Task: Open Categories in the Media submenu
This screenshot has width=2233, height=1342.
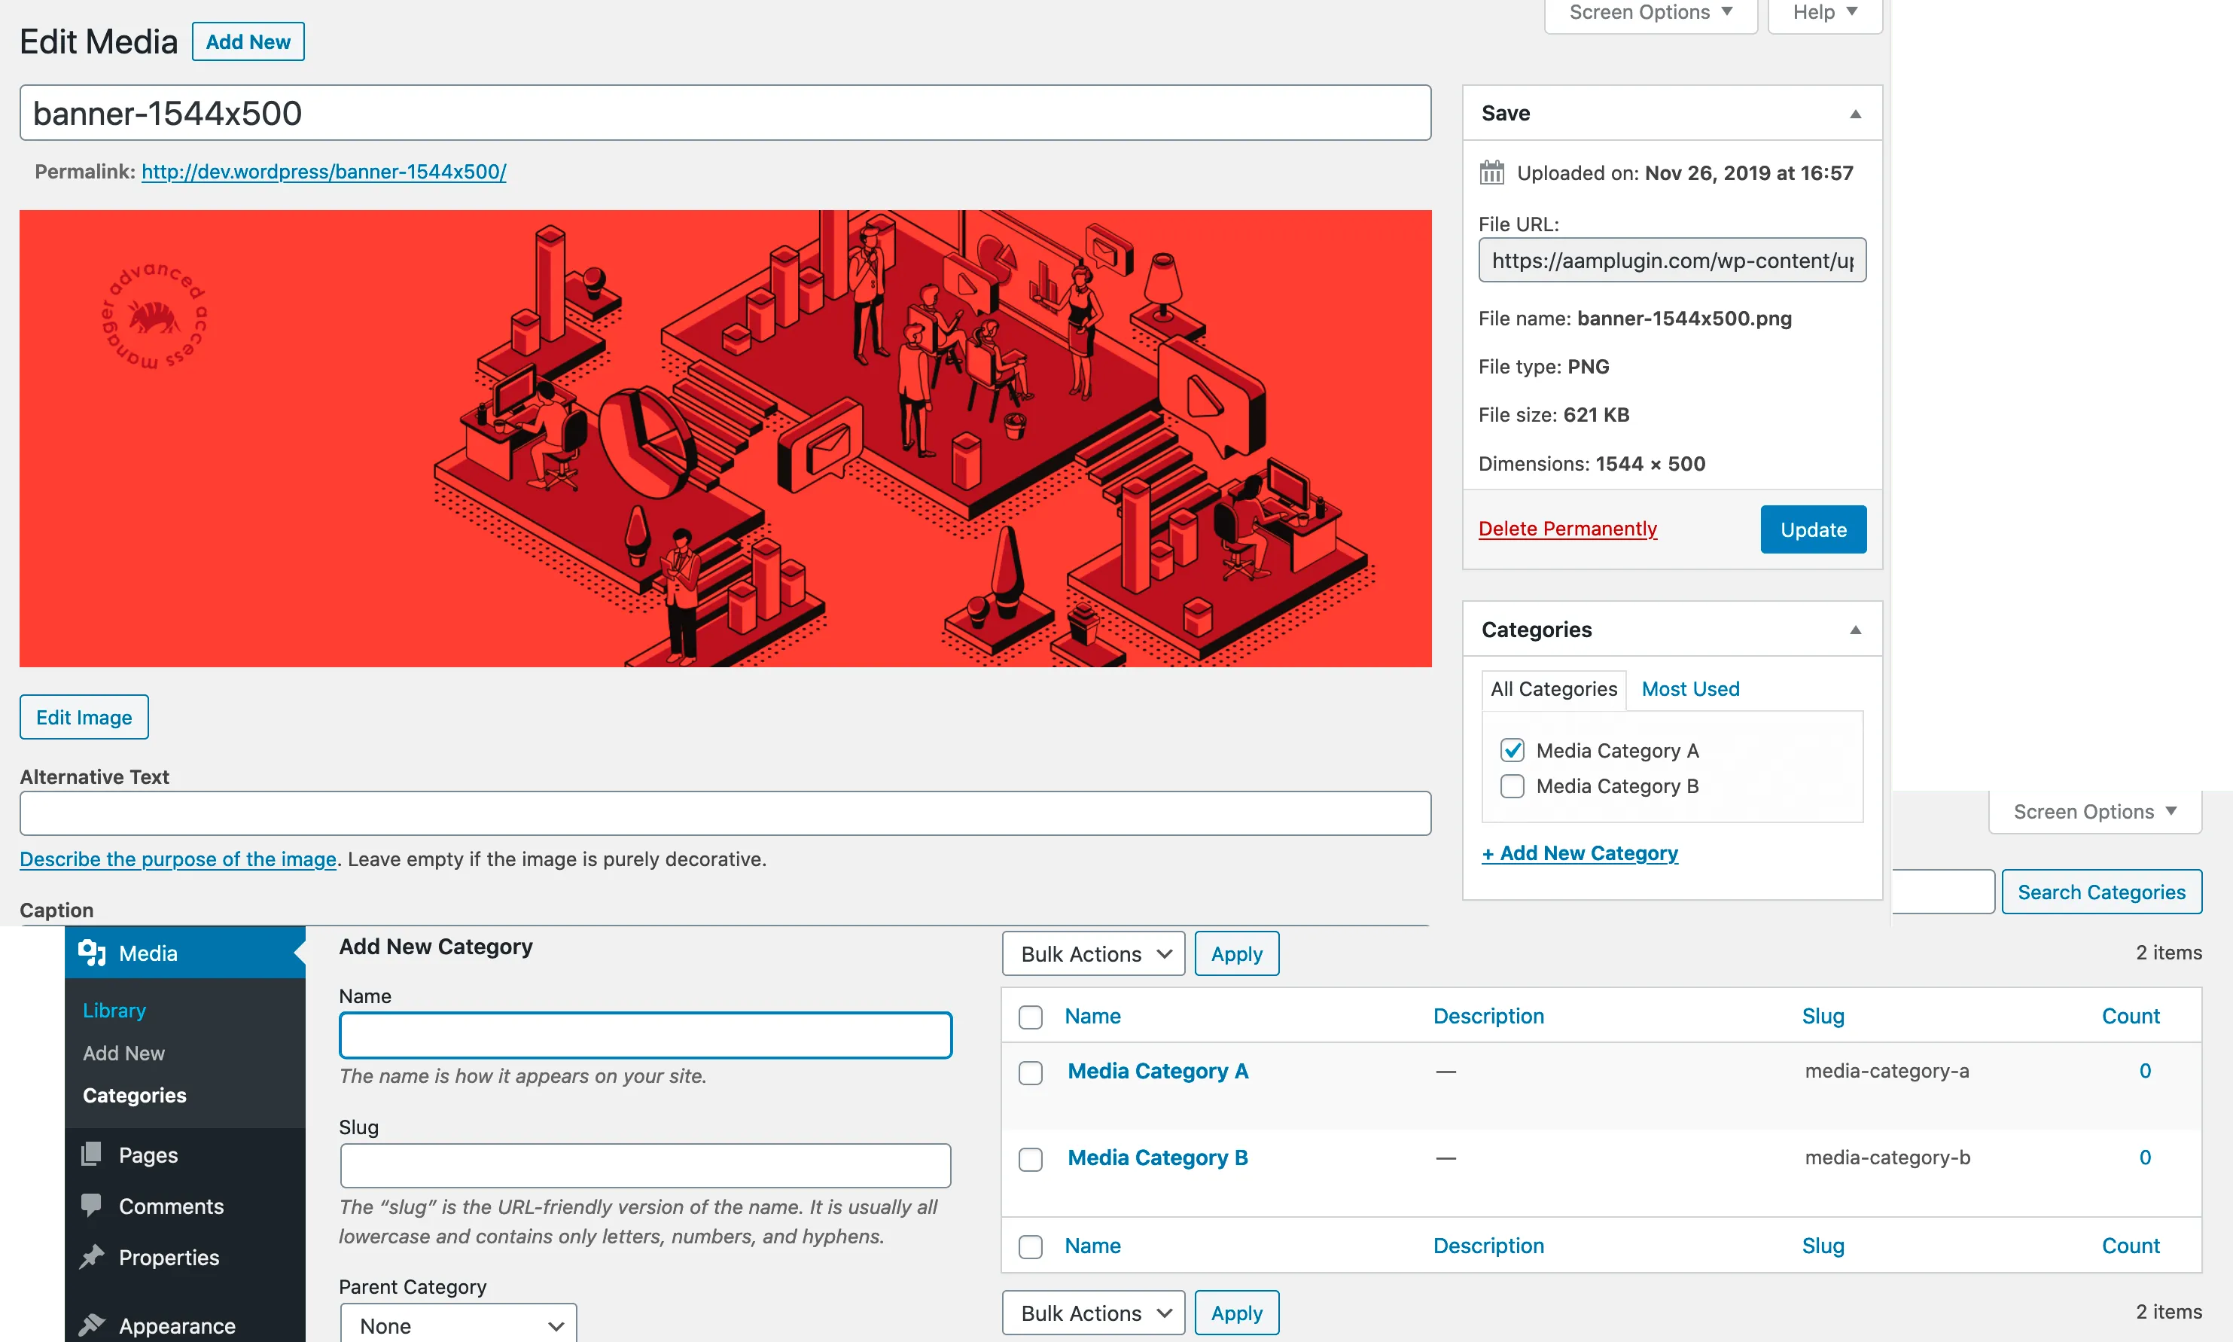Action: (x=135, y=1095)
